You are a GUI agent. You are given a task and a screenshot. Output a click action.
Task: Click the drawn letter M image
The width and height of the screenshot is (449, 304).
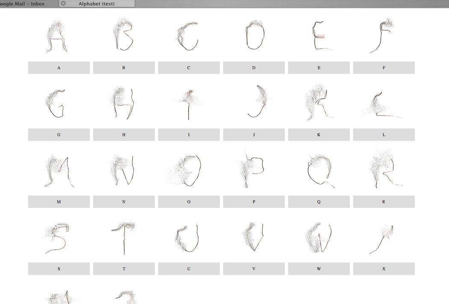click(58, 171)
